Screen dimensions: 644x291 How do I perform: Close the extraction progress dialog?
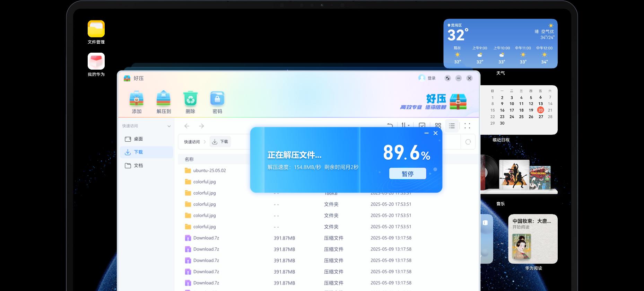click(x=436, y=133)
